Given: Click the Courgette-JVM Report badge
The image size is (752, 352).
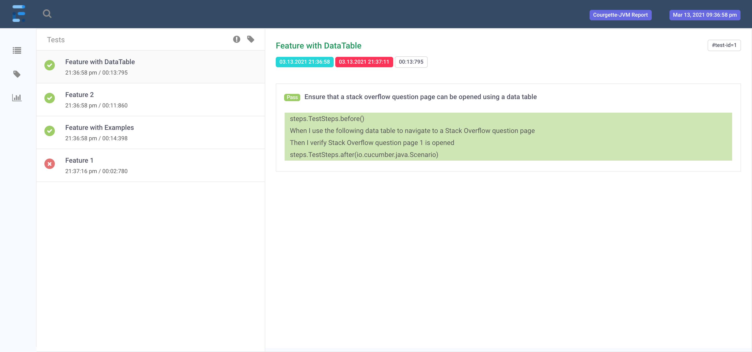Looking at the screenshot, I should (620, 15).
